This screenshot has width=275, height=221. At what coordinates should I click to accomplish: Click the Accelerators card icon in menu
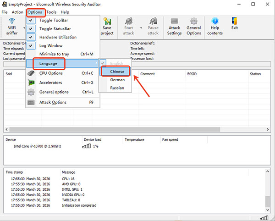click(31, 83)
